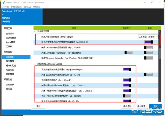Toggle 关闭Smartscreen应用筛选器 system switch
Screen dimensions: 165x116
pos(148,47)
